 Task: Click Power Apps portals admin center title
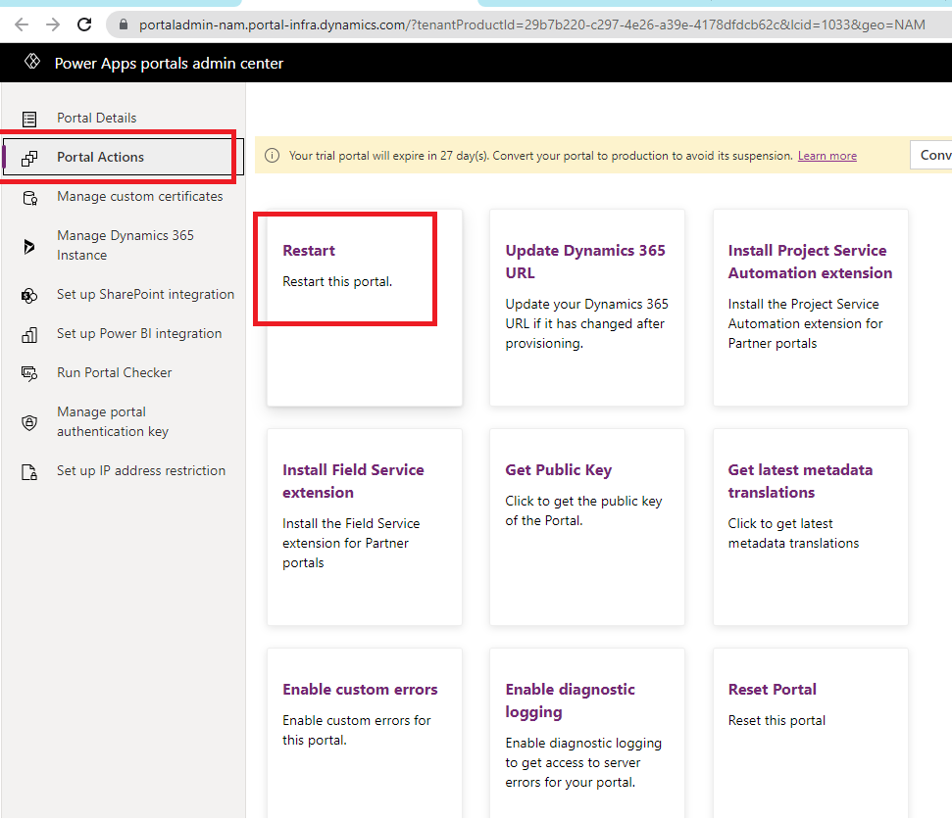point(169,63)
